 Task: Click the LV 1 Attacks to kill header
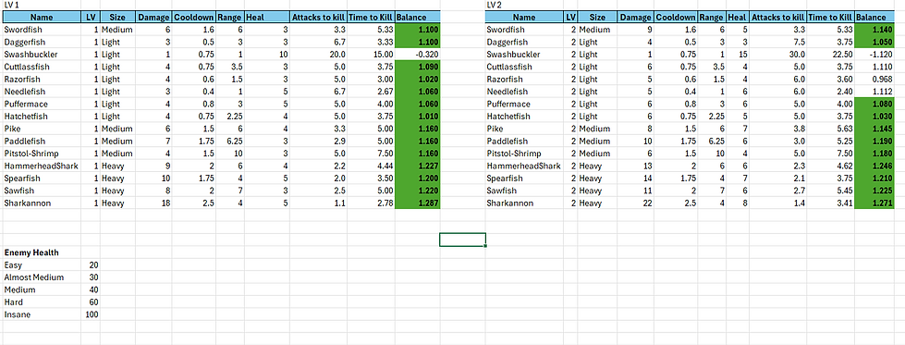(319, 18)
